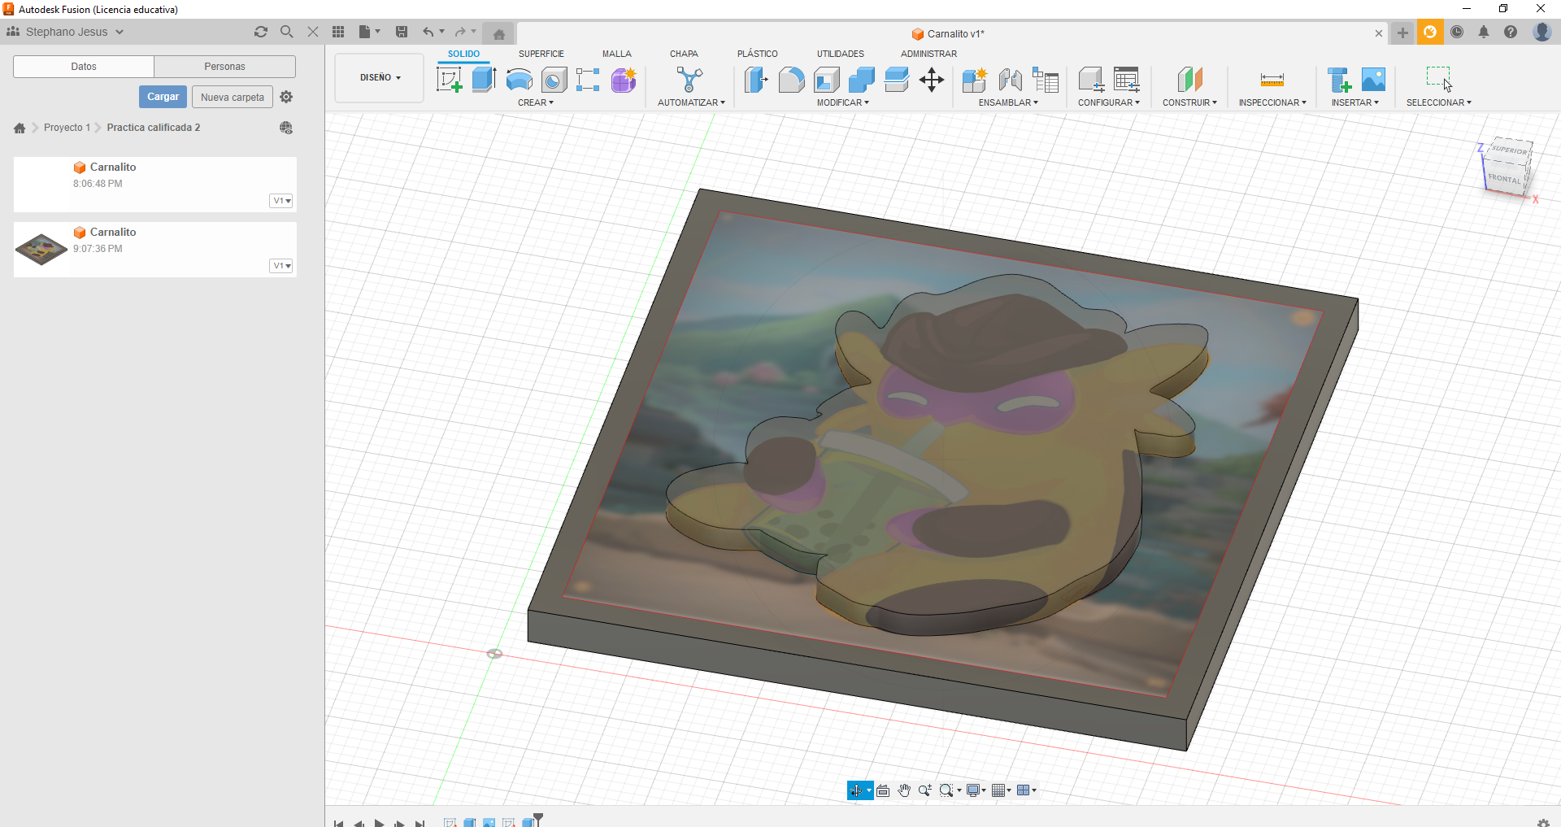This screenshot has height=827, width=1561.
Task: Expand the Modificar menu
Action: 843,102
